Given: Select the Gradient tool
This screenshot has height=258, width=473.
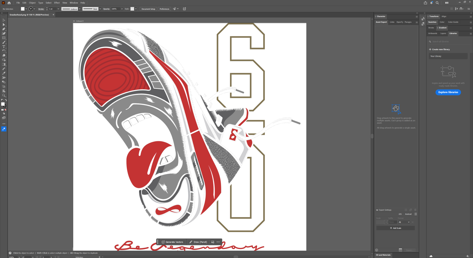Looking at the screenshot, I should pyautogui.click(x=4, y=64).
